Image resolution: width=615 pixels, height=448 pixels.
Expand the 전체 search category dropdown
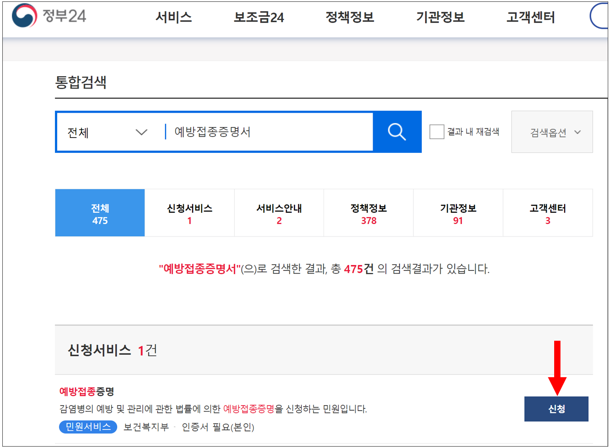(x=107, y=132)
